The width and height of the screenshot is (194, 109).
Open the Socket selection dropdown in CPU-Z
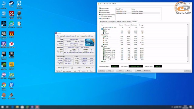68,68
